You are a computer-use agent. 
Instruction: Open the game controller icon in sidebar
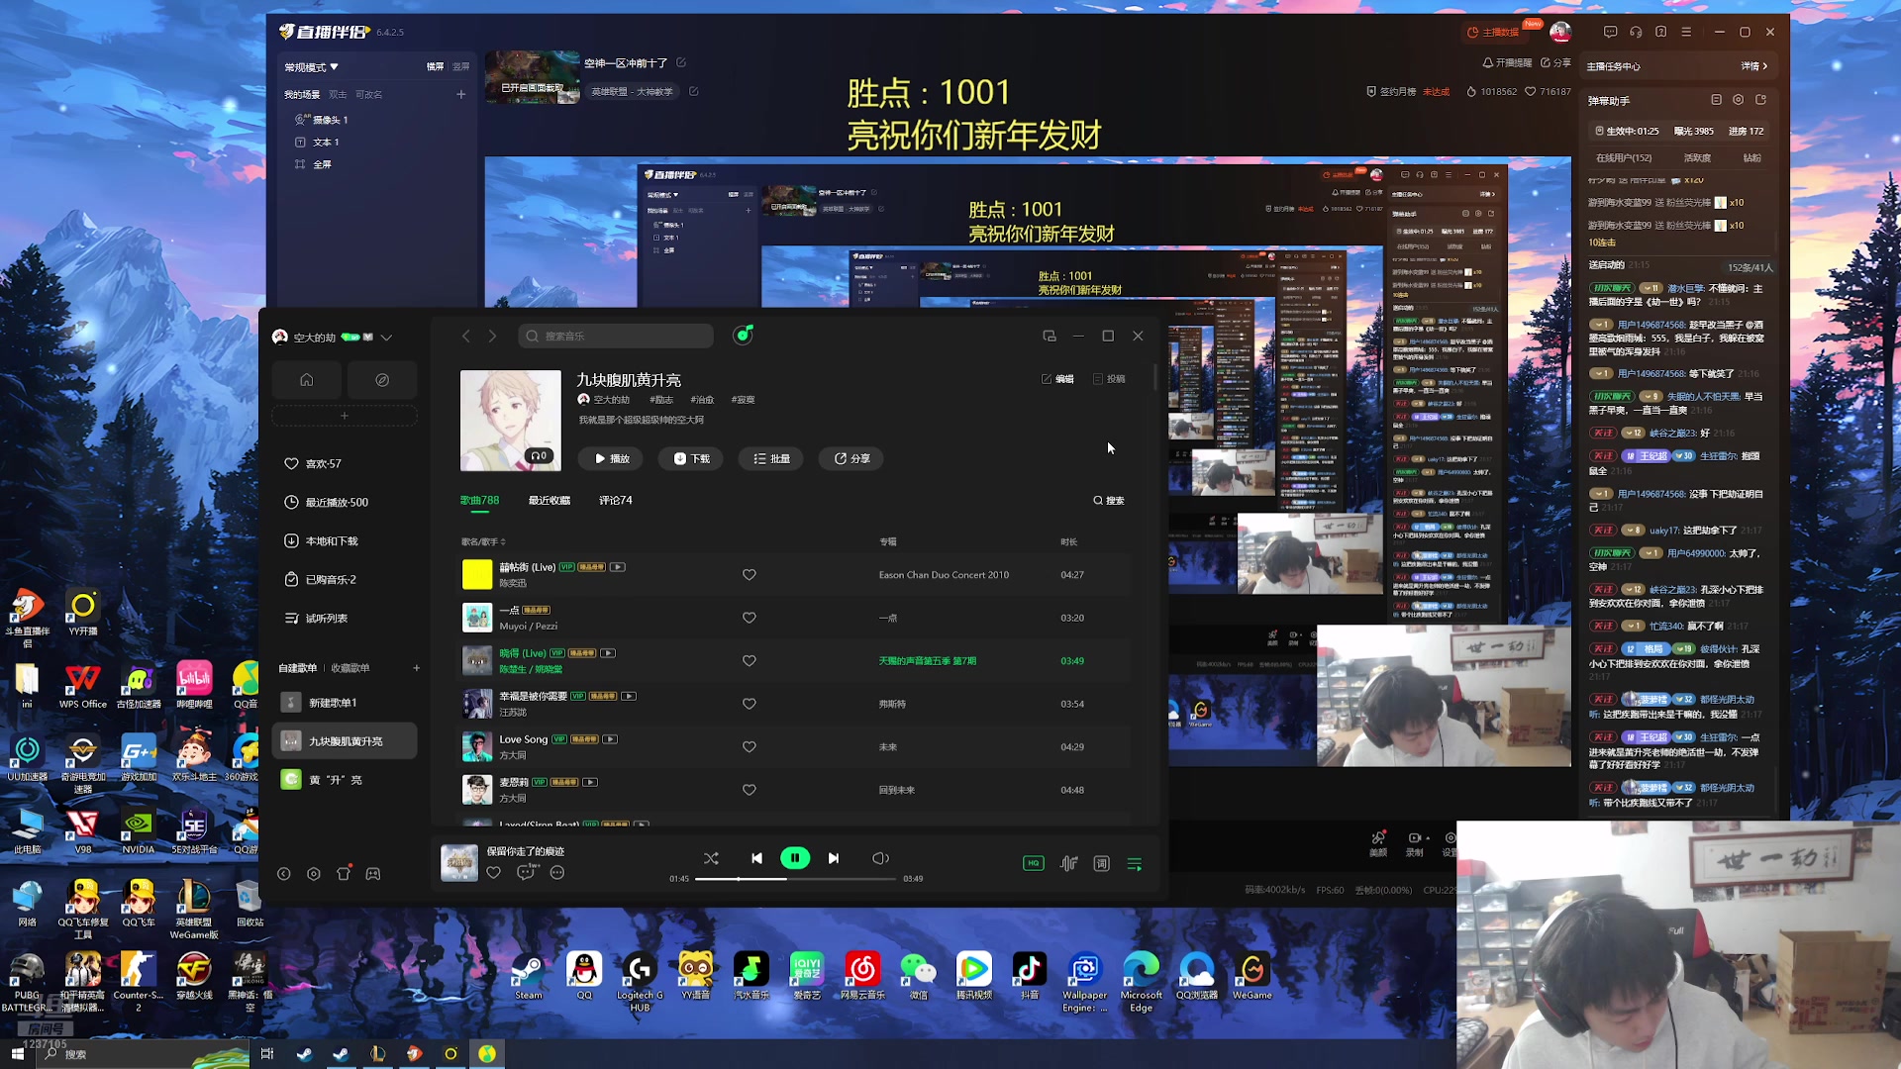373,874
